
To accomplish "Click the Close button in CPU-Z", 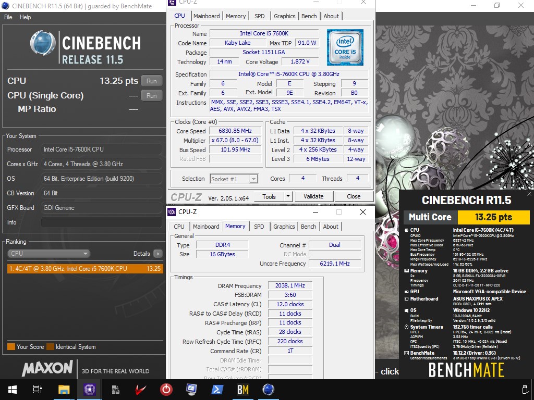I will point(354,196).
